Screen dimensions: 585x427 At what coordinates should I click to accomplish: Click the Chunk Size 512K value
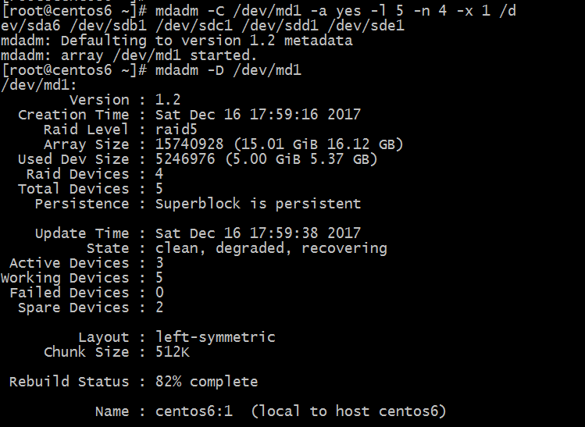coord(173,352)
